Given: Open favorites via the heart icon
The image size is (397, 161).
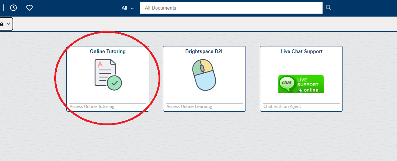Looking at the screenshot, I should [29, 8].
